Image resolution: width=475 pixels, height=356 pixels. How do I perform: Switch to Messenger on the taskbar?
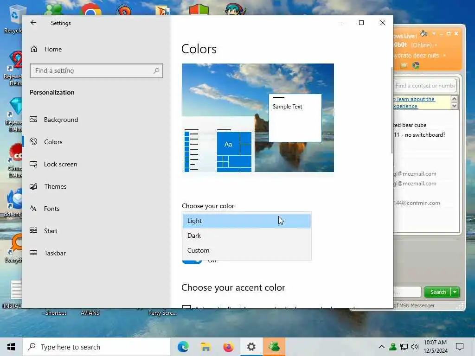click(x=274, y=347)
